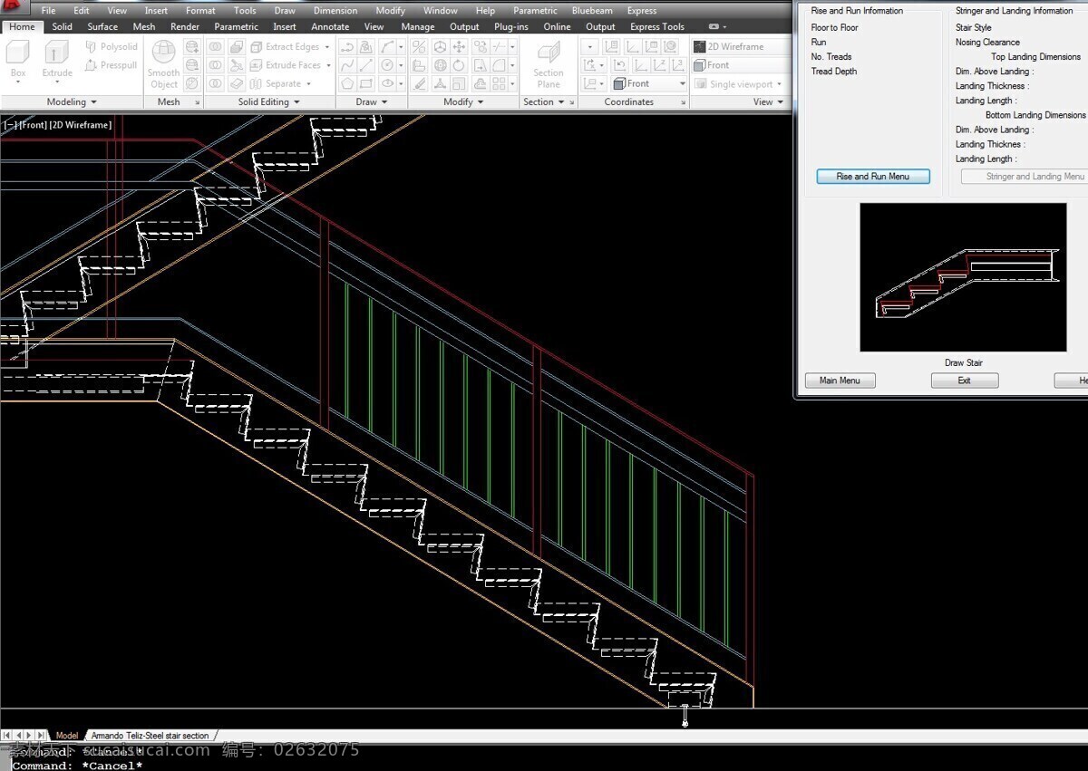
Task: Click the 2D Wireframe viewport label
Action: point(81,125)
